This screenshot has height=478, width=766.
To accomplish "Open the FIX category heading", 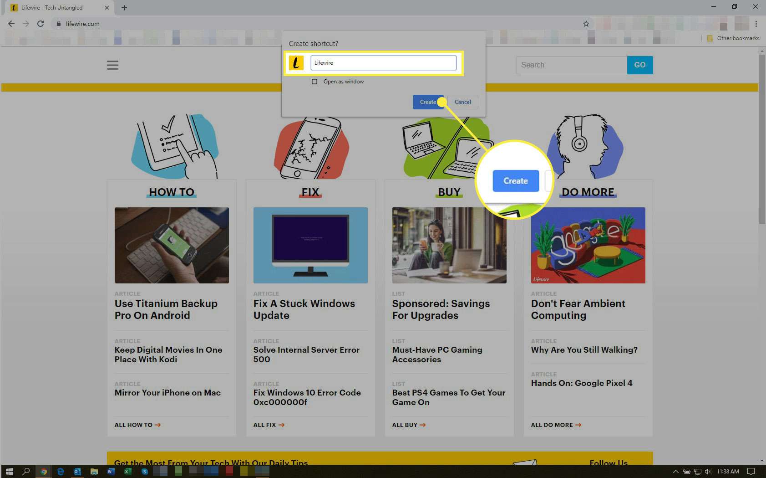I will point(310,192).
